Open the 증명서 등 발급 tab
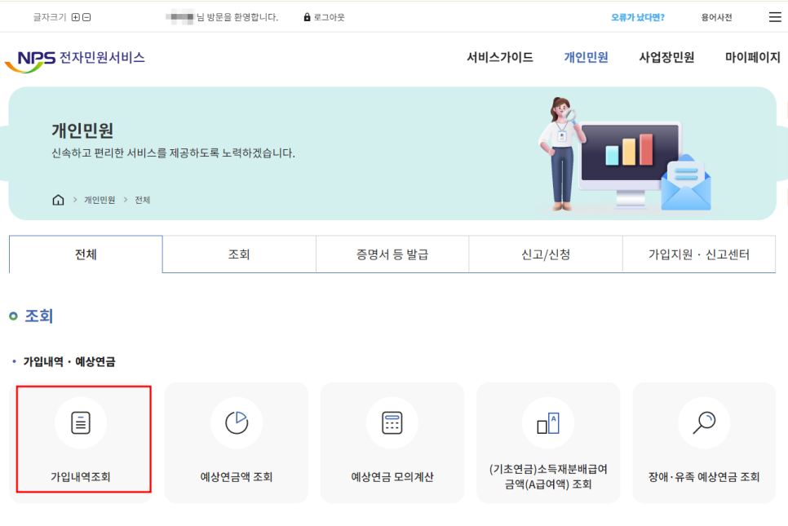The image size is (788, 526). pos(392,254)
